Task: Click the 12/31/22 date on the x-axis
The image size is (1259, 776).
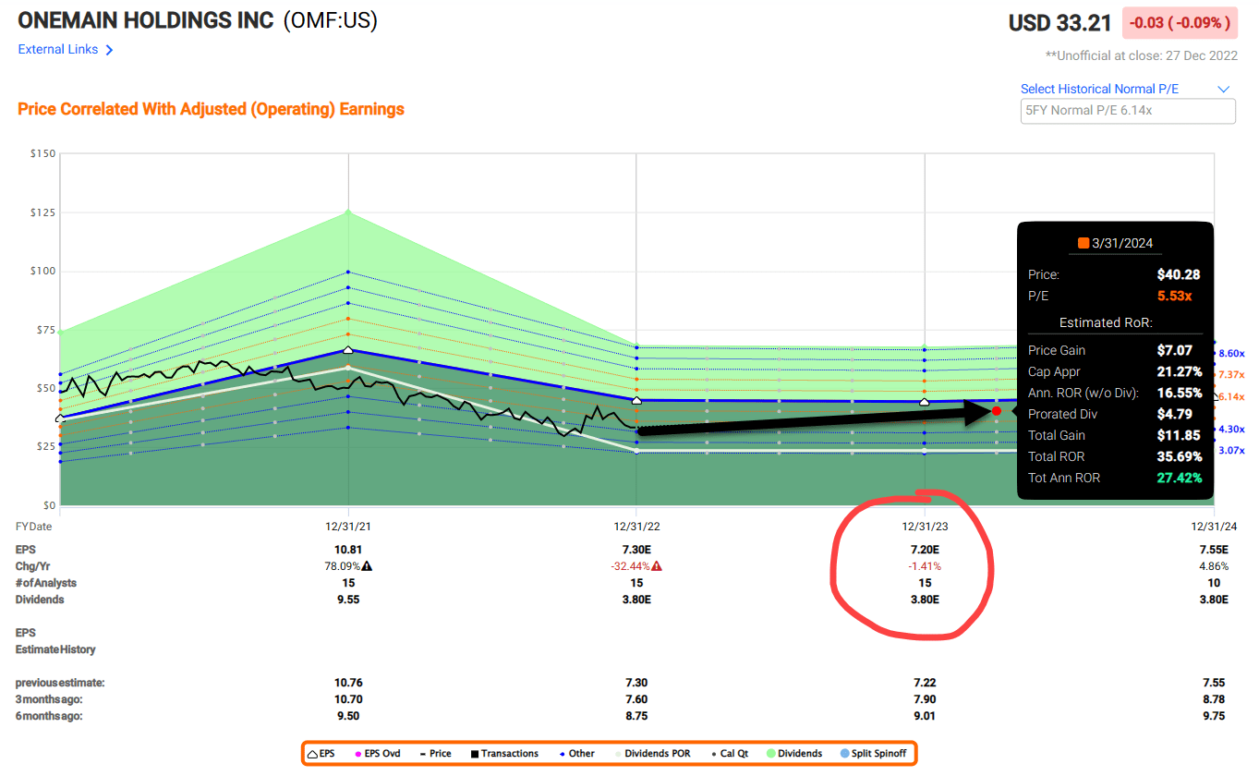Action: click(x=636, y=526)
